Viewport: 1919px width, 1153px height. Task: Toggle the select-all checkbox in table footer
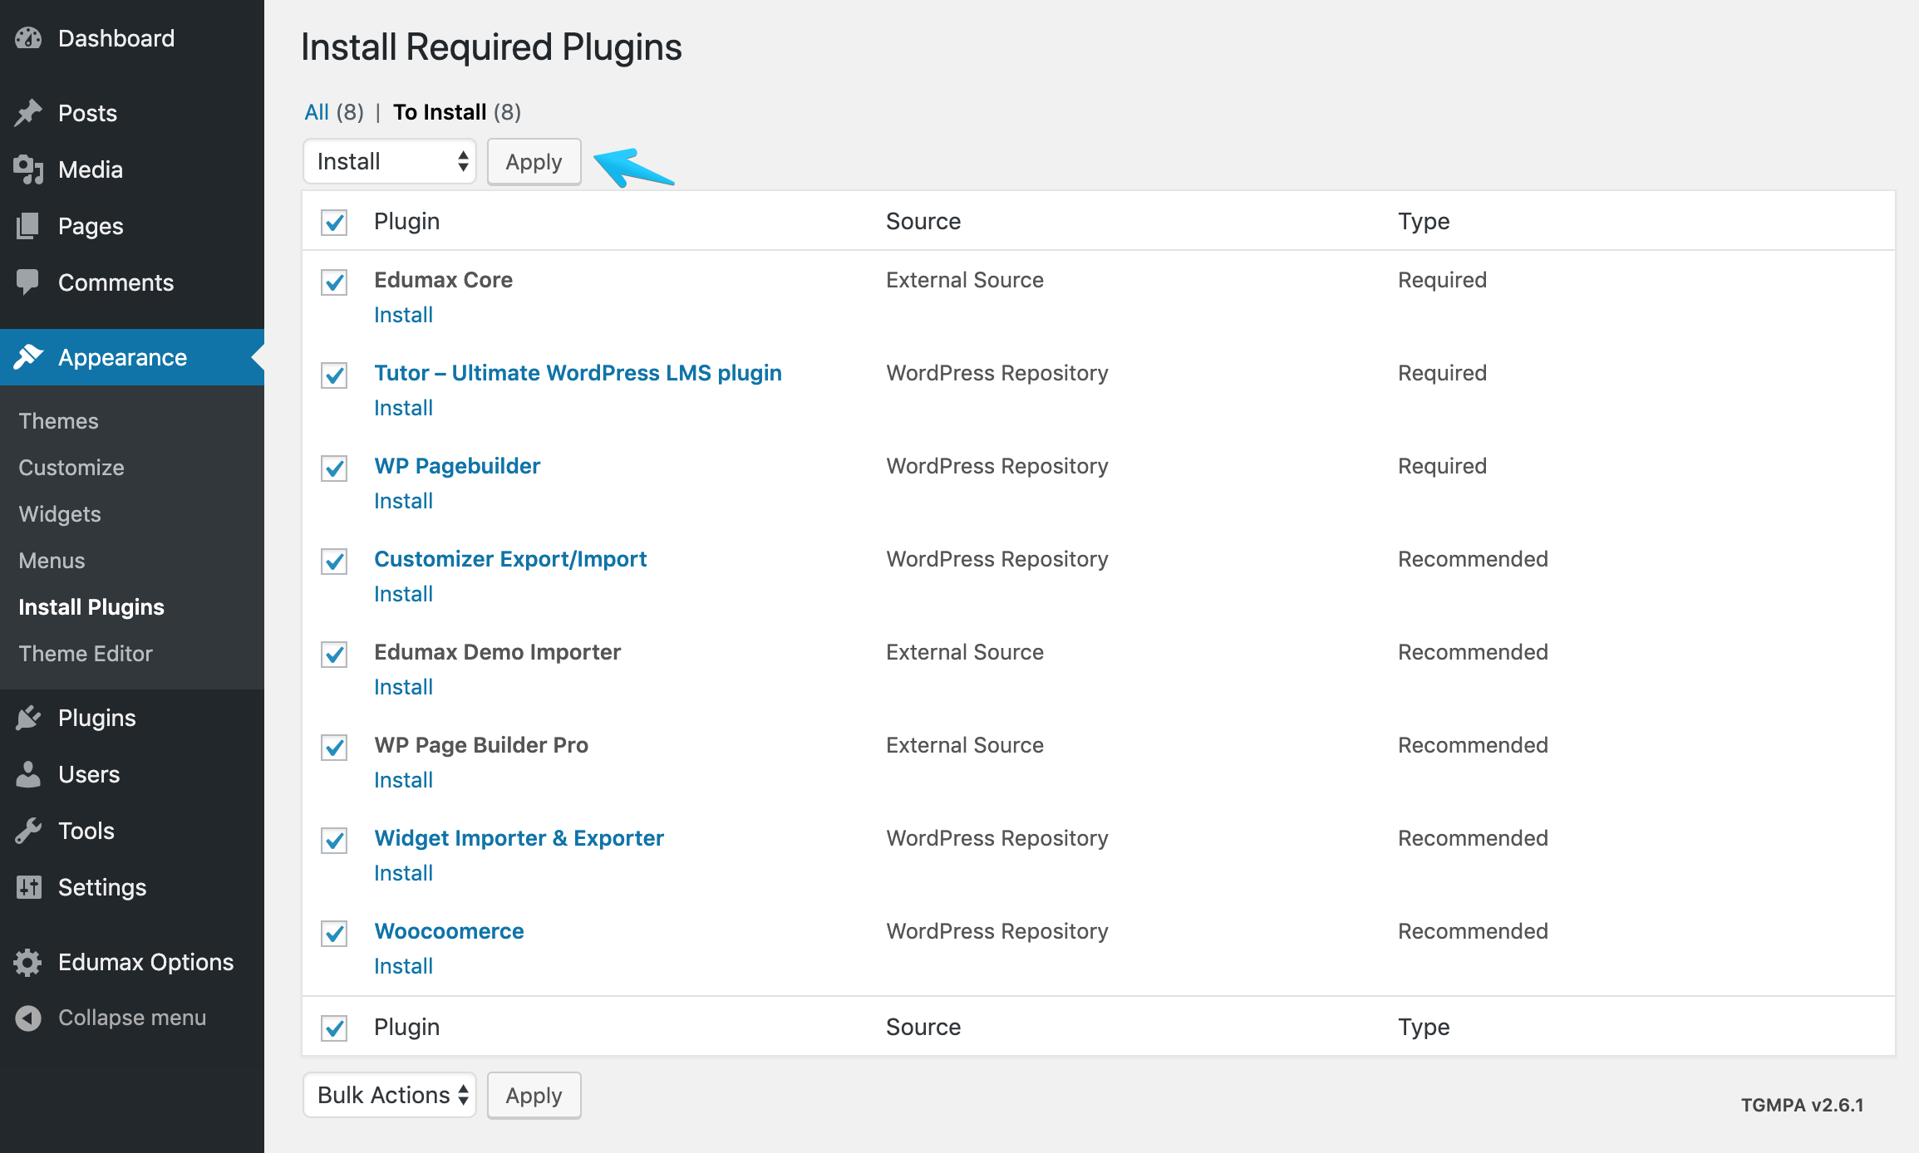click(x=334, y=1028)
